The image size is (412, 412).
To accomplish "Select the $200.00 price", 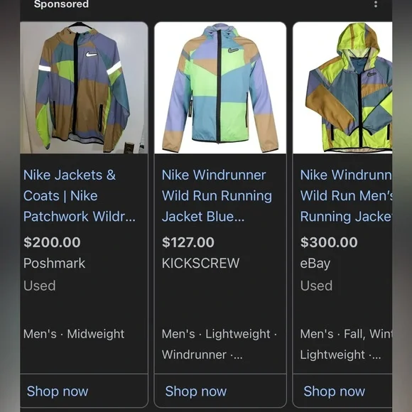I will (52, 242).
